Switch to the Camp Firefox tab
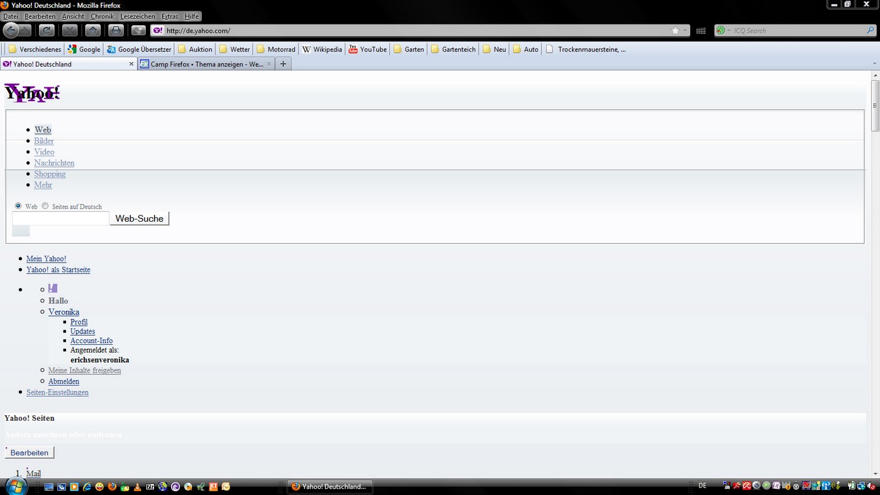This screenshot has width=880, height=495. pos(206,64)
